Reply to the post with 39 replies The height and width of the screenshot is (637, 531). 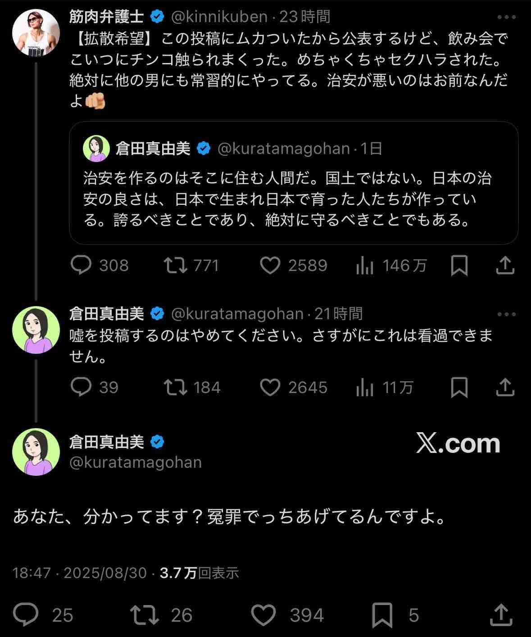point(82,387)
